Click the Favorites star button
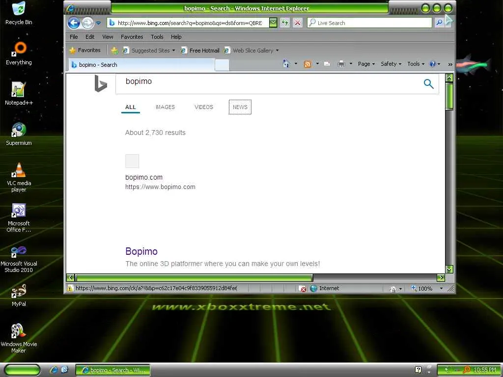Image resolution: width=503 pixels, height=377 pixels. 85,51
